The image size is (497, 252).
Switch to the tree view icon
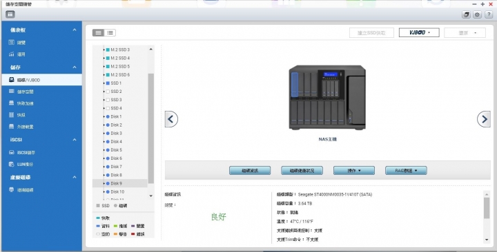coord(98,32)
